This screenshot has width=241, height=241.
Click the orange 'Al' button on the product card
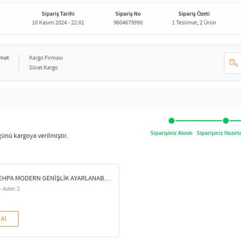click(9, 219)
